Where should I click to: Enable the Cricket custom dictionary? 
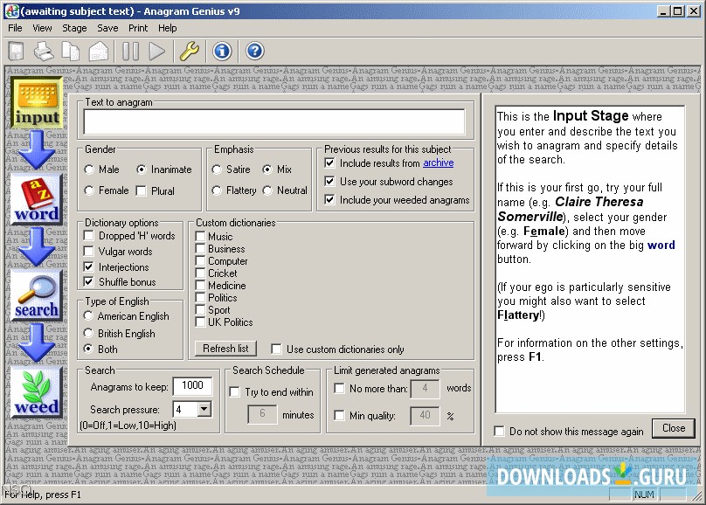coord(200,273)
